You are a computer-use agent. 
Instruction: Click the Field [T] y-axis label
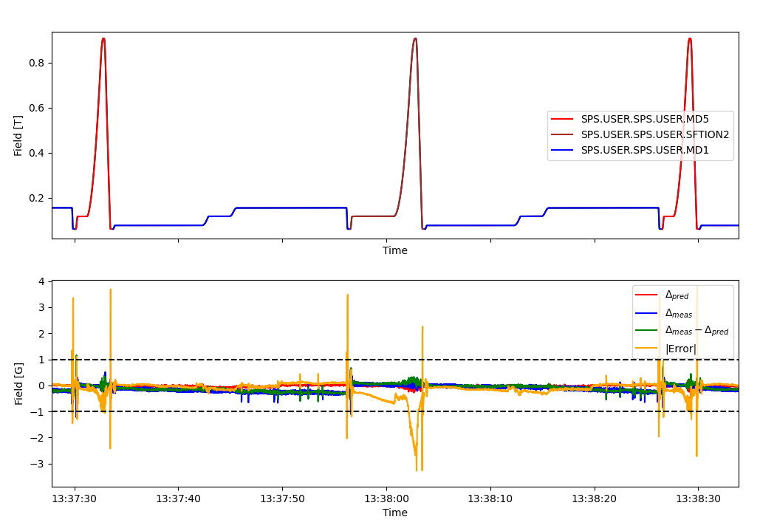(x=19, y=135)
